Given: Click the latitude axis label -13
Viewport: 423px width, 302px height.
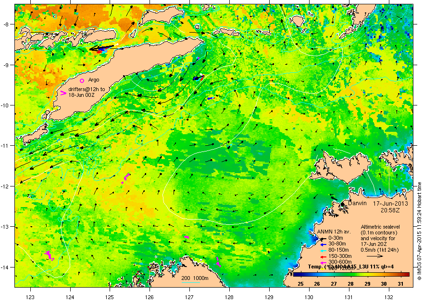Looking at the screenshot, I should pyautogui.click(x=5, y=227).
